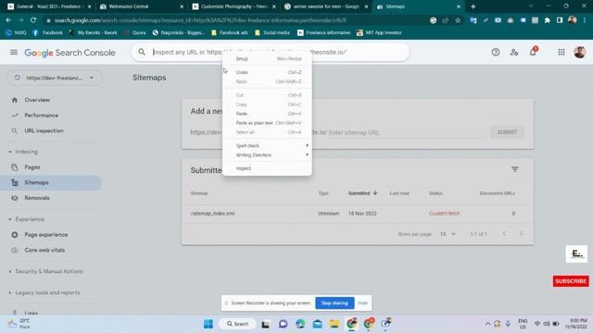This screenshot has height=333, width=593.
Task: Open the Windows Start menu
Action: point(208,324)
